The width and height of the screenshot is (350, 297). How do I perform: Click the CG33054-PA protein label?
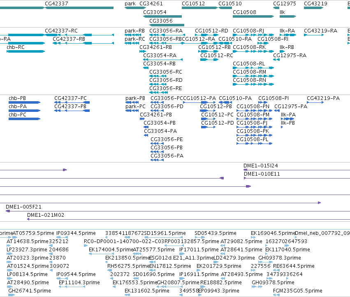pos(160,131)
